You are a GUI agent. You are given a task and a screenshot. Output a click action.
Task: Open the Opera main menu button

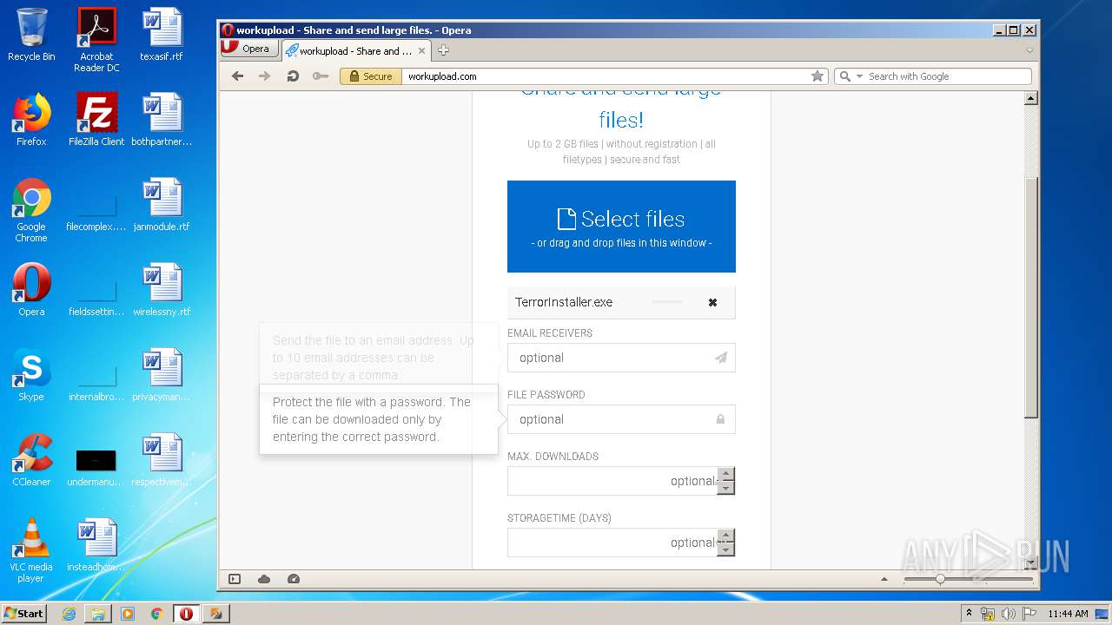coord(248,49)
